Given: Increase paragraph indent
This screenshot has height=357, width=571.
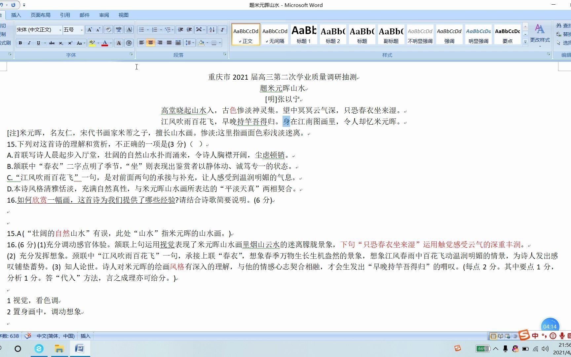Looking at the screenshot, I should pos(189,30).
